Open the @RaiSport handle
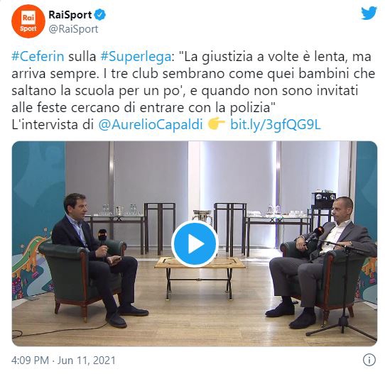 point(73,29)
